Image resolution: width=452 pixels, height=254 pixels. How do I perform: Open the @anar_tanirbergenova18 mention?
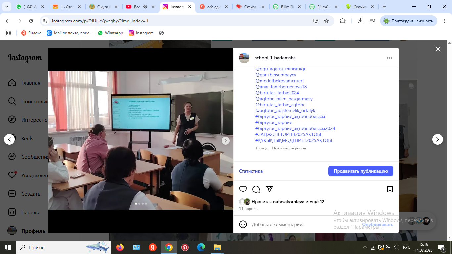coord(281,87)
